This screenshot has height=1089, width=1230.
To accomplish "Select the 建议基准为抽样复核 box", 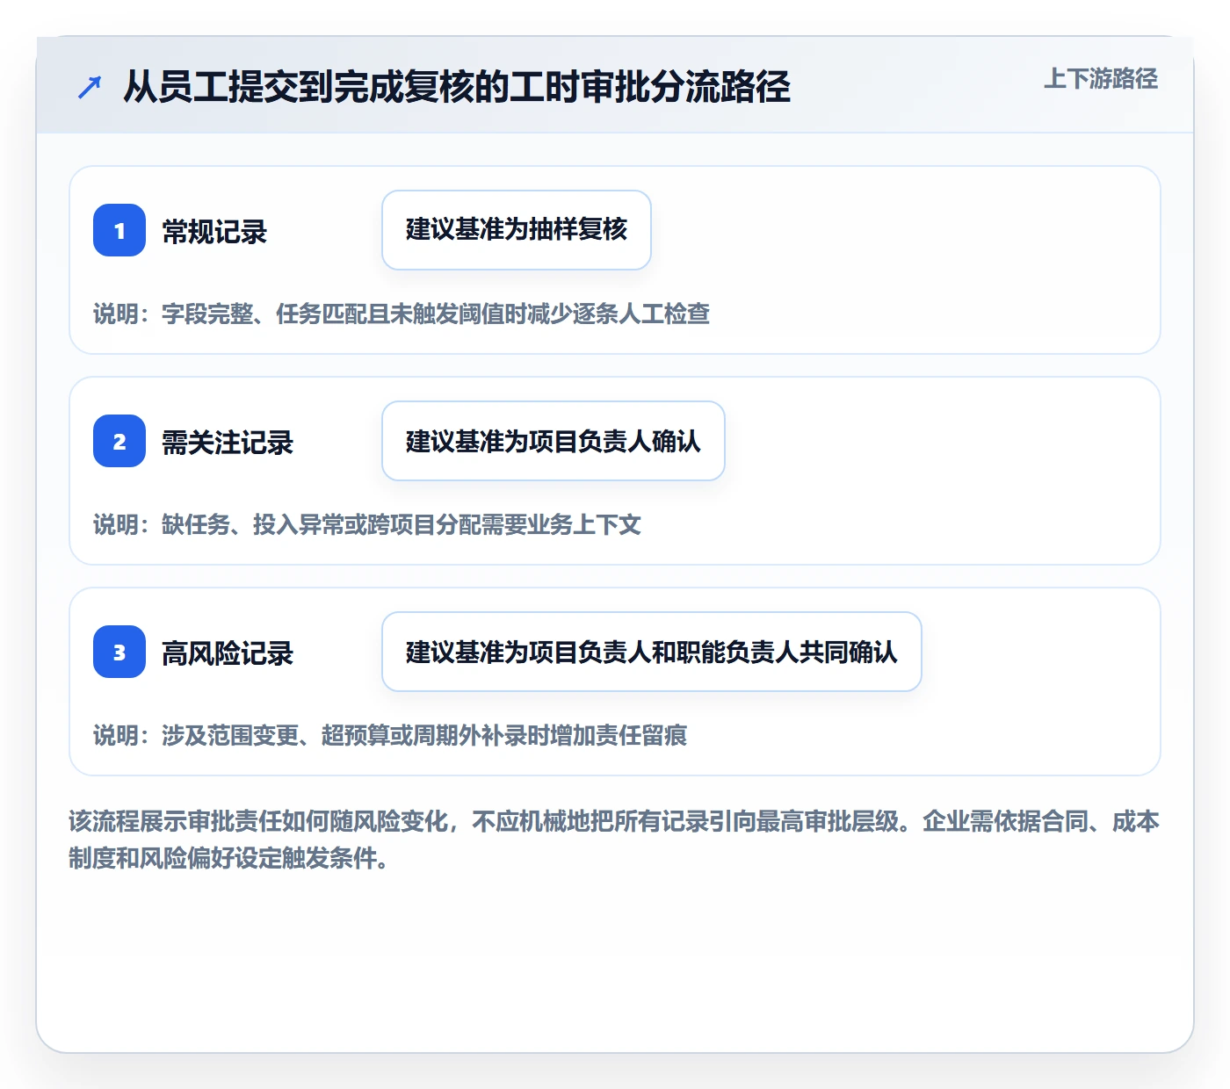I will click(517, 230).
